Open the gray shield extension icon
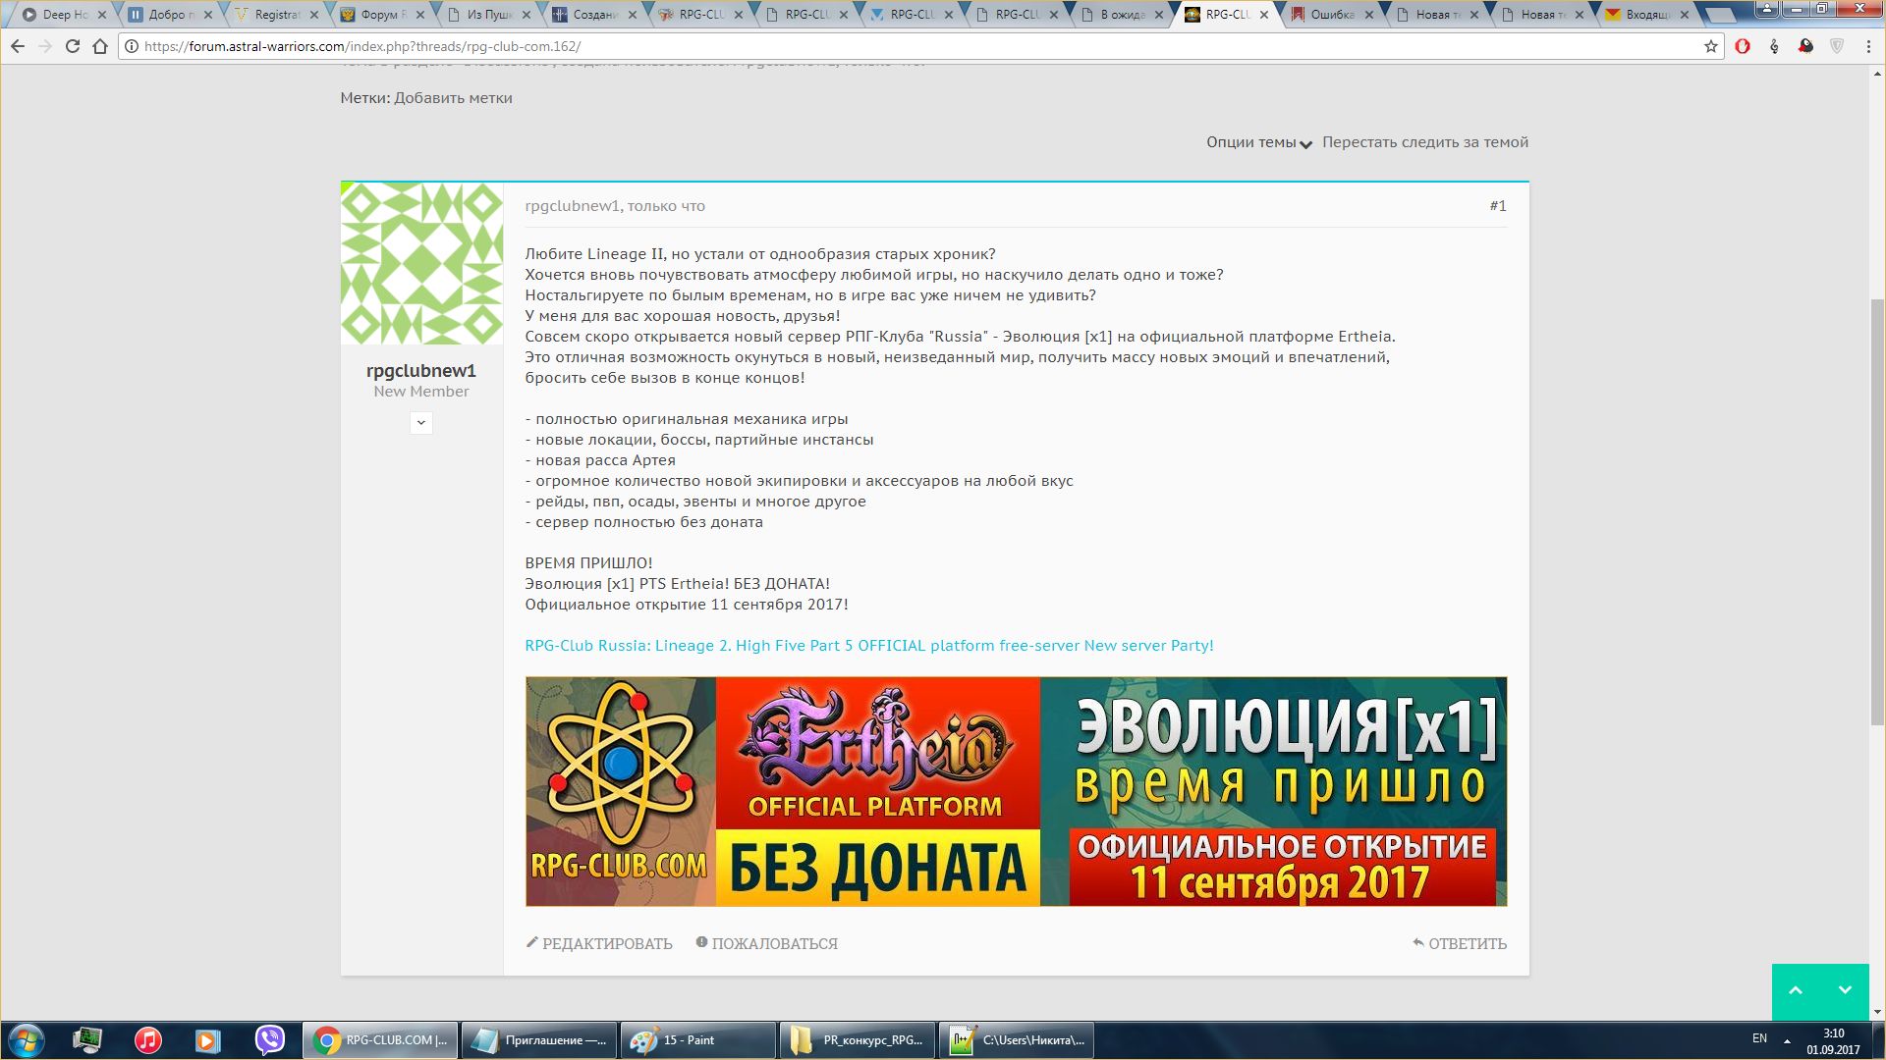This screenshot has width=1886, height=1060. tap(1837, 46)
